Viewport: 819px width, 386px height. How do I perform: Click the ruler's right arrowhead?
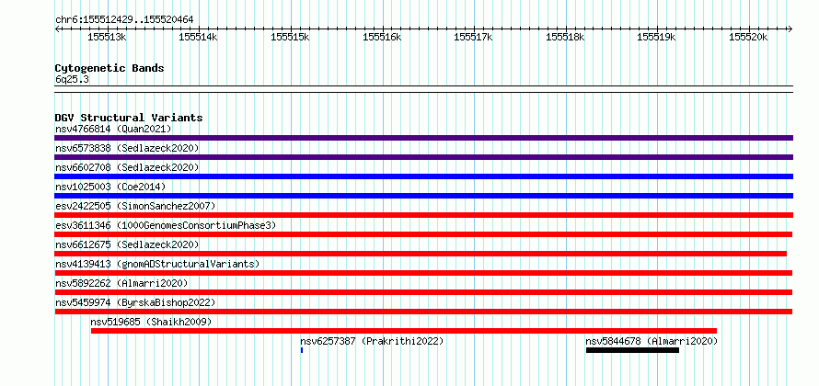tap(790, 29)
